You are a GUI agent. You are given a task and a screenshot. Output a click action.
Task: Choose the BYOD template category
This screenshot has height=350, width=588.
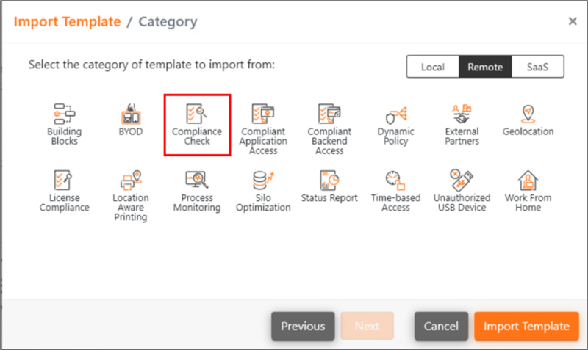point(131,120)
